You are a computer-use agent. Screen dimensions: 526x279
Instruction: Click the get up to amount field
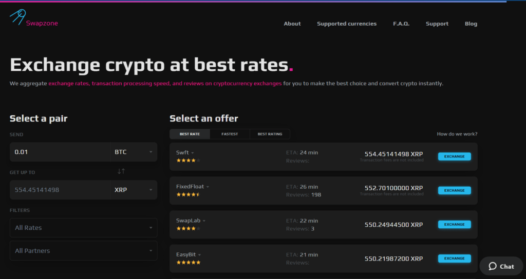60,190
